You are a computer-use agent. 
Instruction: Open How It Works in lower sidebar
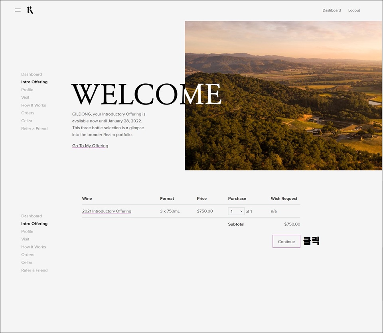point(34,247)
